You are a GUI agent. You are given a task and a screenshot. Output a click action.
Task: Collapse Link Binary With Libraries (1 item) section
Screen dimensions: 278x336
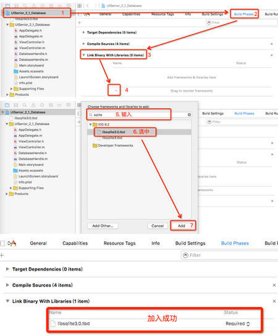click(x=7, y=301)
